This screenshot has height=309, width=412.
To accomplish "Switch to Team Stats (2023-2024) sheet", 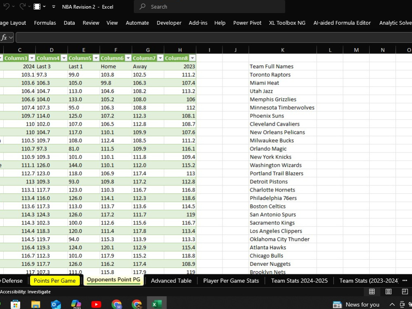I will pos(369,281).
